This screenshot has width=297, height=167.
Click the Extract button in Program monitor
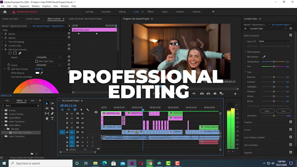[x=208, y=94]
